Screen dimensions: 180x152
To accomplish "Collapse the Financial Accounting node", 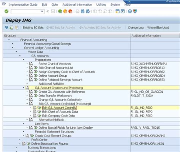I will (x=9, y=40).
